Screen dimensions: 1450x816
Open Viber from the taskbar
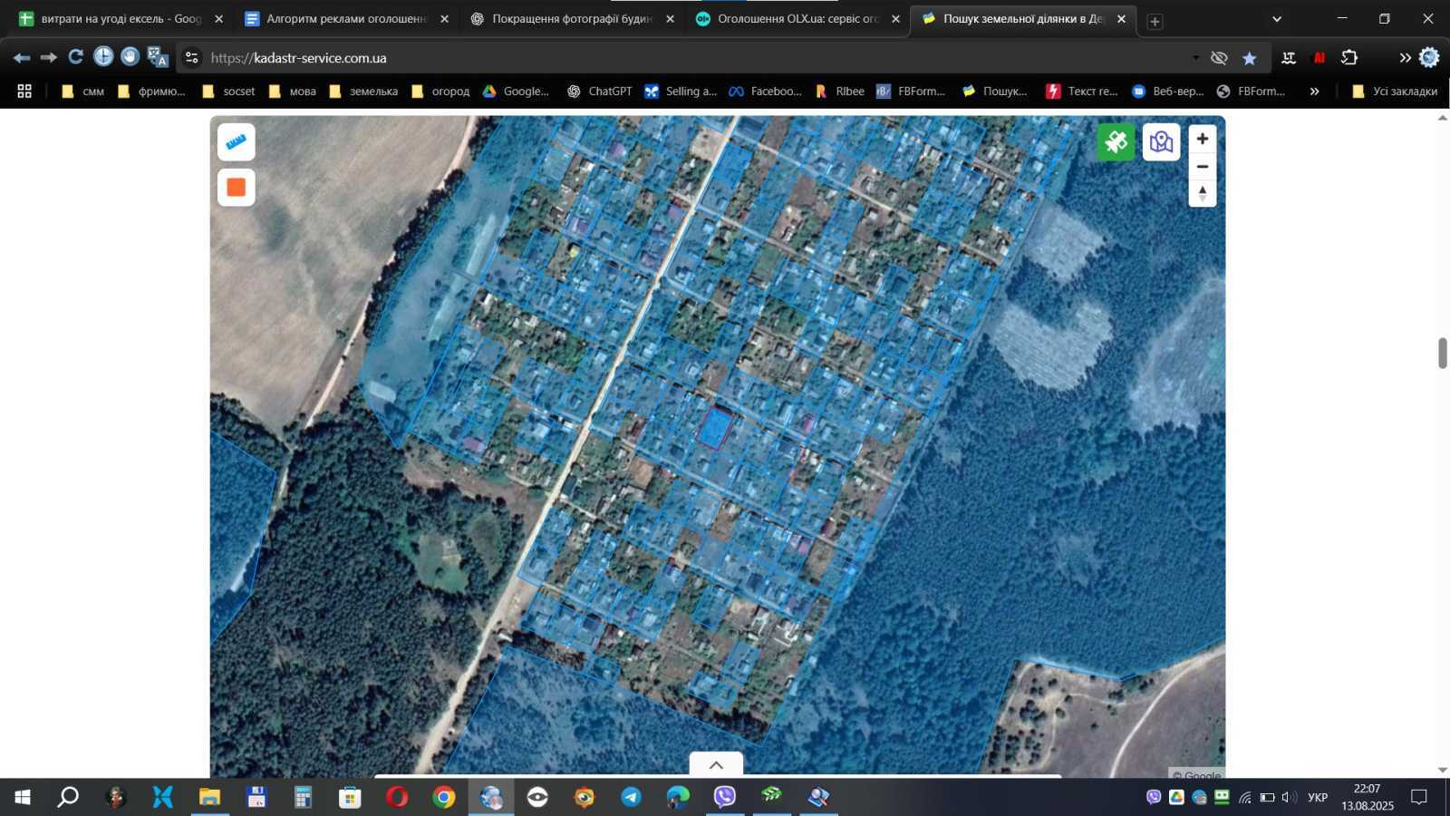[x=725, y=797]
